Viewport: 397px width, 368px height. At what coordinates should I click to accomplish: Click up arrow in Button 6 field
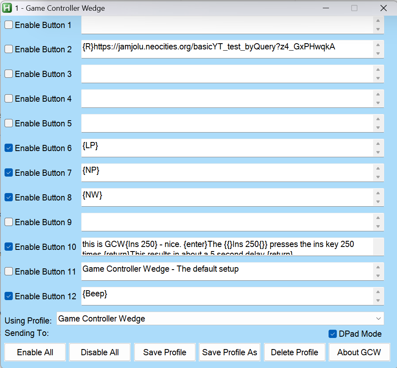pos(378,144)
